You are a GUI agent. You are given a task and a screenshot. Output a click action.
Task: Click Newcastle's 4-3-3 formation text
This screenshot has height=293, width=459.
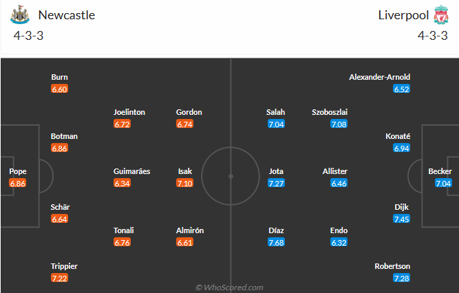(28, 36)
